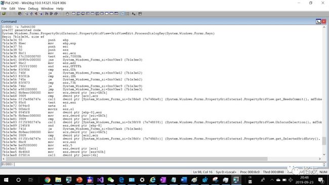Open Chrome from the taskbar
This screenshot has height=185, width=329.
tap(48, 180)
